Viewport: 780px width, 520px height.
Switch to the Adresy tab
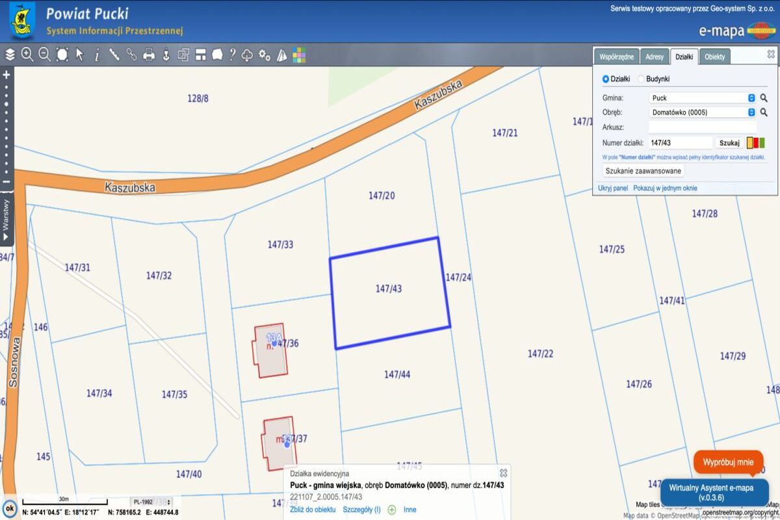pos(654,57)
